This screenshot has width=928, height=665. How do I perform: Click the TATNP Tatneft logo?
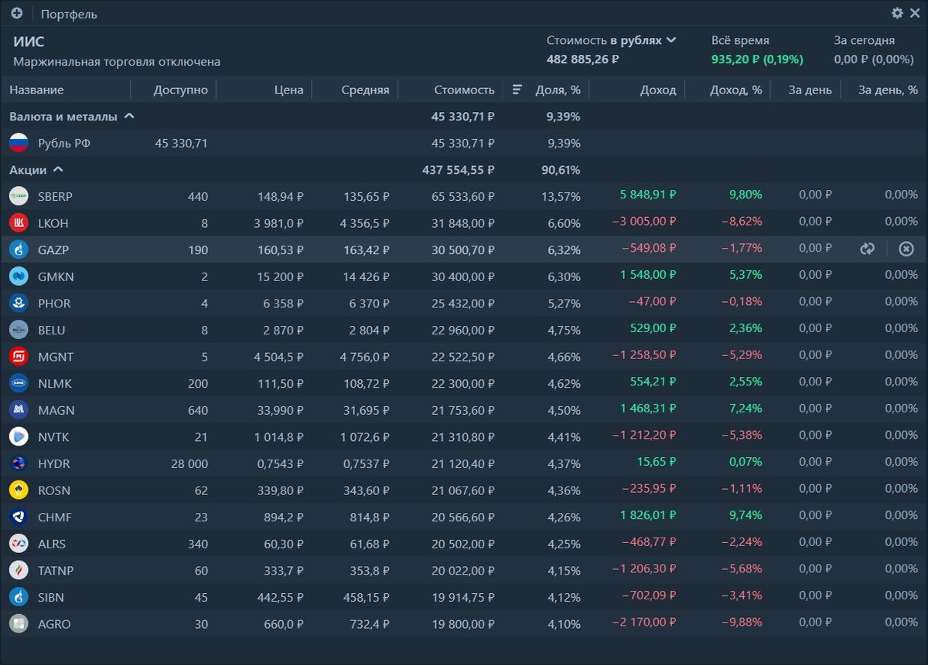coord(19,571)
